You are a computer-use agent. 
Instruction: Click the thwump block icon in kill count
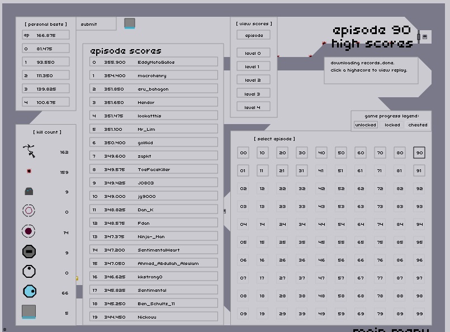pos(29,312)
